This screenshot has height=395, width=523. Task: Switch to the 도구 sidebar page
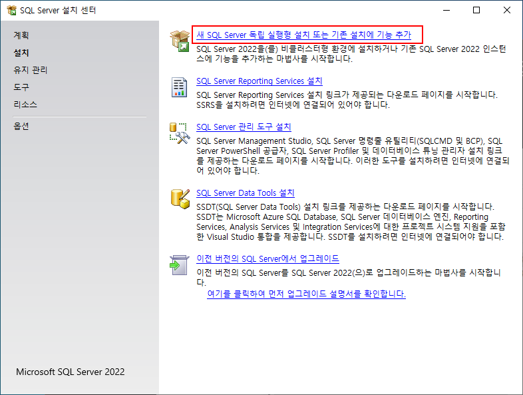click(21, 87)
